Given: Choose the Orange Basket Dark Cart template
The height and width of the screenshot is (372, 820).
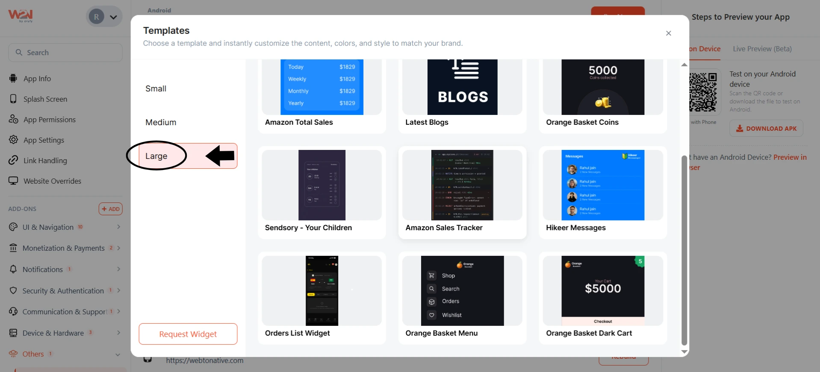Looking at the screenshot, I should (603, 298).
